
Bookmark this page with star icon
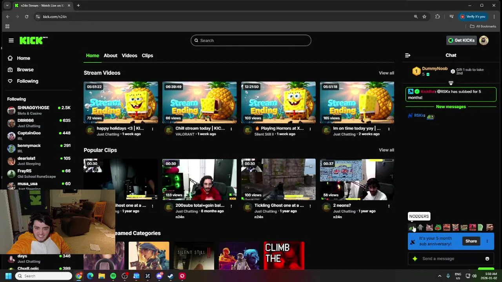tap(424, 16)
